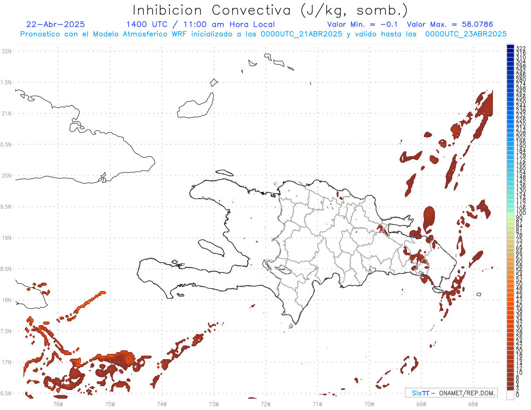531x410 pixels.
Task: Click the date '22-Abr-2025'
Action: [56, 24]
